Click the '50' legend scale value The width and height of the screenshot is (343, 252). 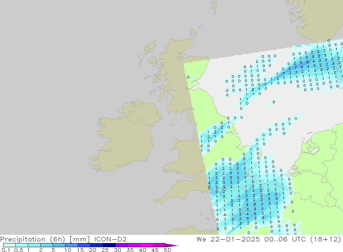[167, 250]
